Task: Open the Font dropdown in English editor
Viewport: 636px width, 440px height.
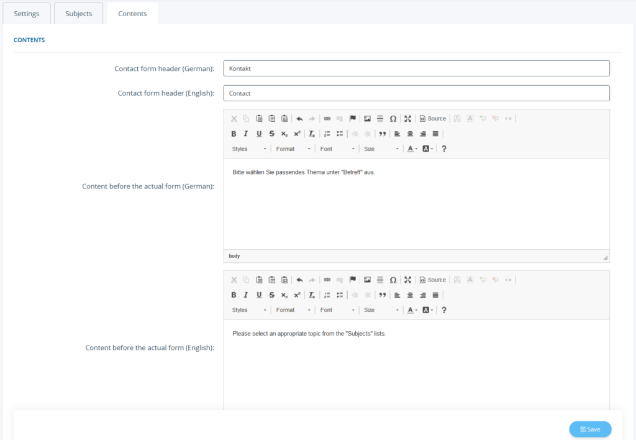Action: (x=337, y=310)
